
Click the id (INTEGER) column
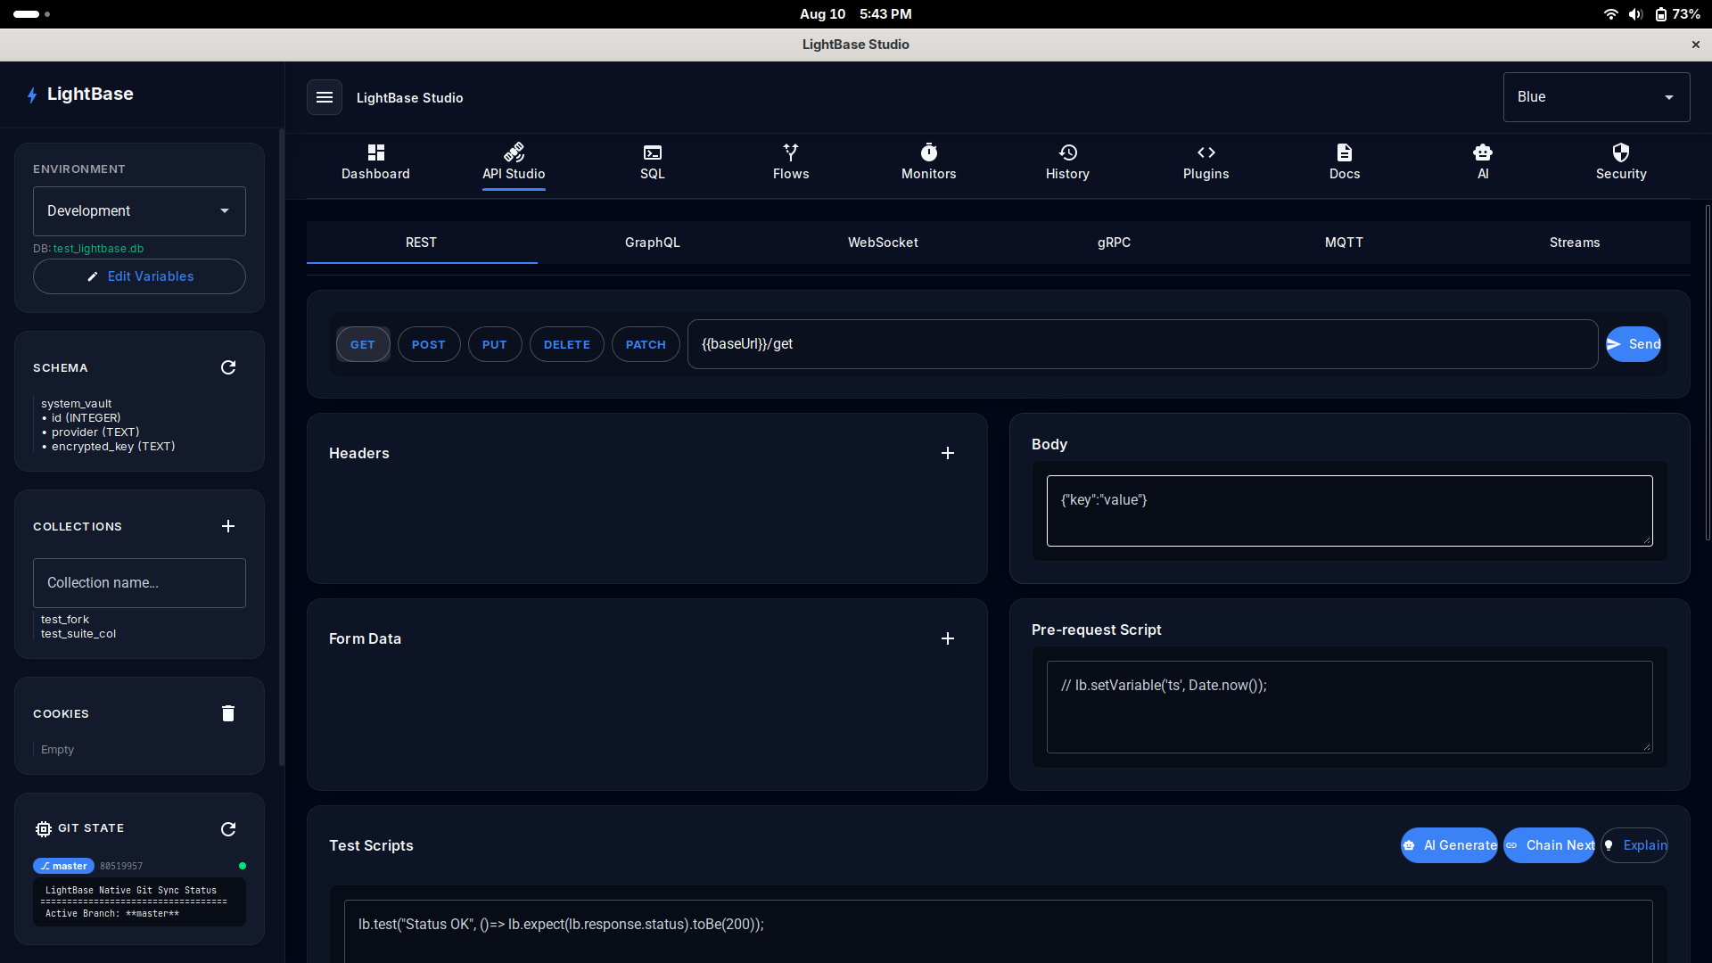[86, 418]
